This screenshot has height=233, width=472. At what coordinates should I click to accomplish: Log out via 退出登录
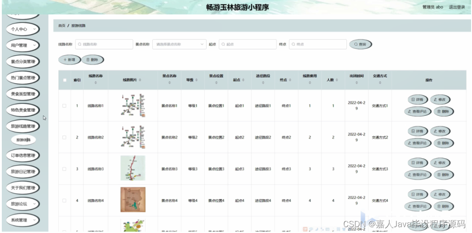457,7
